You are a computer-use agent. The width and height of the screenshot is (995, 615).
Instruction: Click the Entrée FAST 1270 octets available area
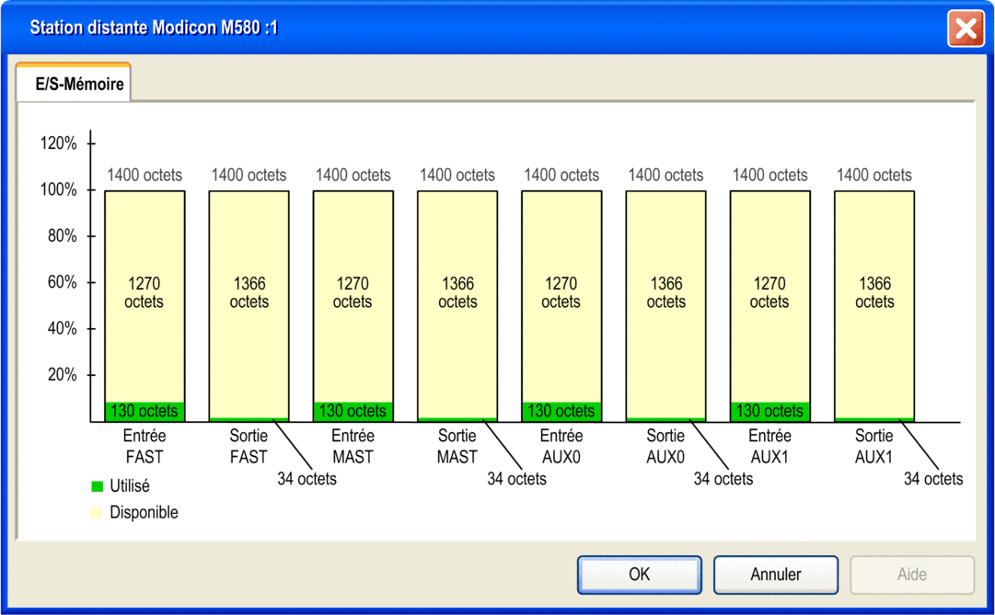[145, 296]
